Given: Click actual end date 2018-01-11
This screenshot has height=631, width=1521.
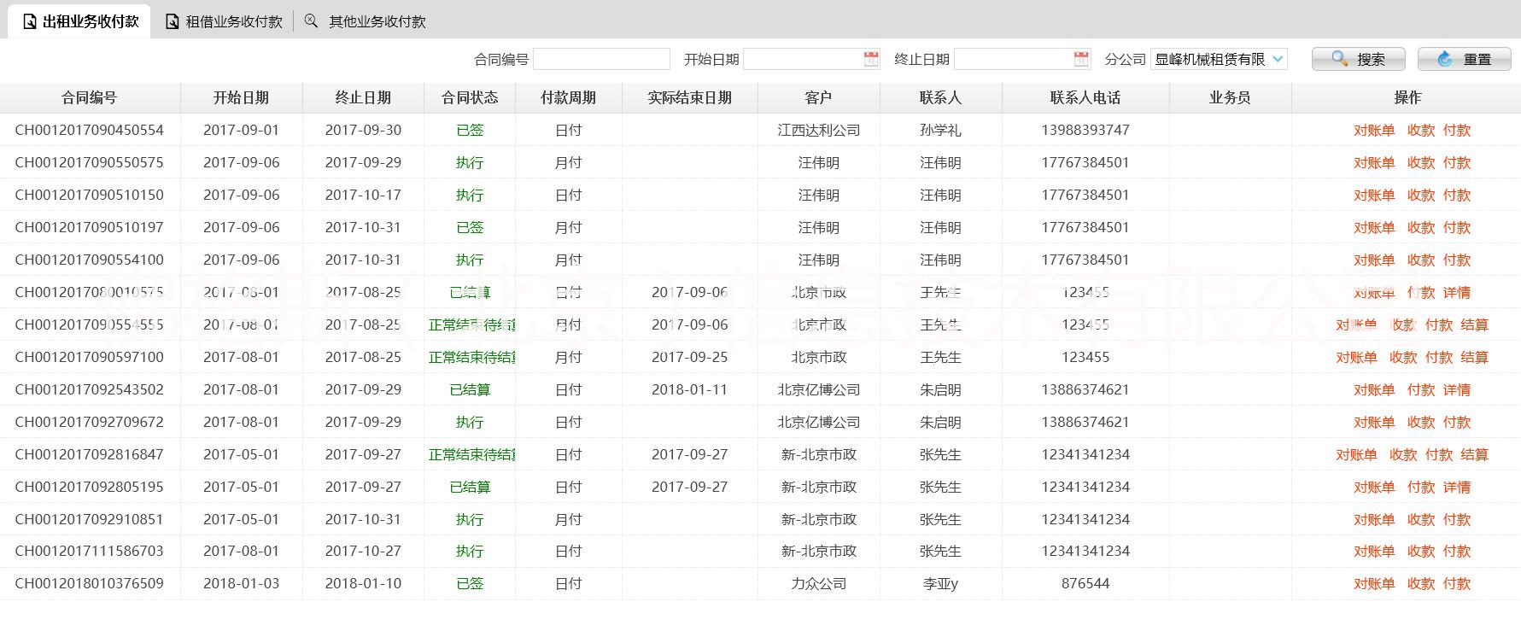Looking at the screenshot, I should click(x=690, y=389).
